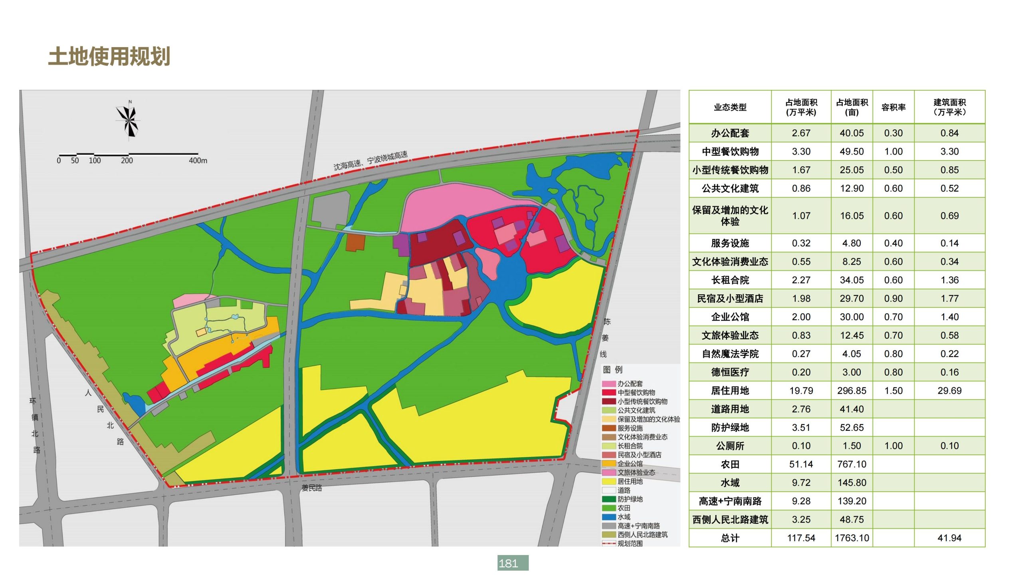Click the 居住用地 yellow legend swatch
Screen dimensions: 1022x575
[609, 482]
